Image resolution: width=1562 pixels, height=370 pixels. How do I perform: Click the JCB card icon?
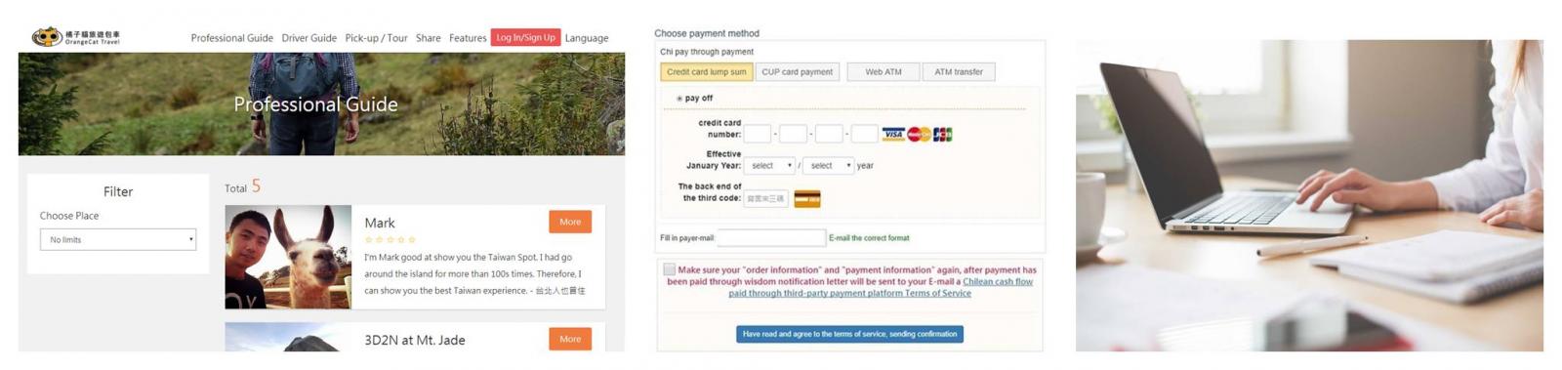(x=942, y=135)
